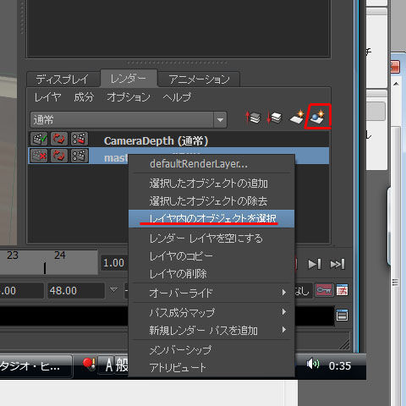This screenshot has height=406, width=406.
Task: Choose レイヤ内のオブジェクトを選択
Action: click(x=211, y=218)
